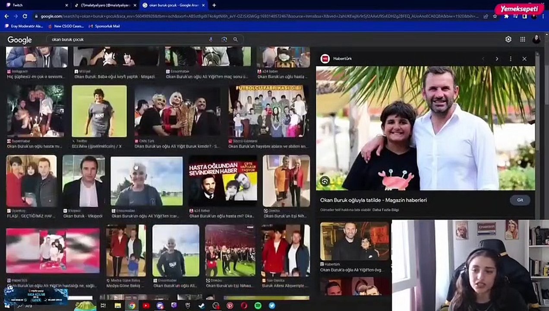Go forward in browser history

(x=16, y=16)
